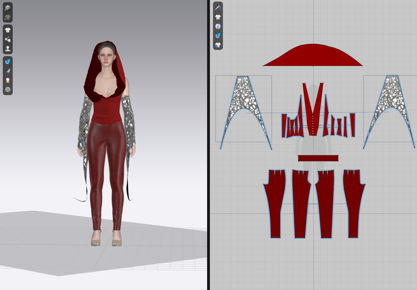Screen dimensions: 417x290
Task: Select the central V-shaped bodice pattern piece
Action: (313, 124)
